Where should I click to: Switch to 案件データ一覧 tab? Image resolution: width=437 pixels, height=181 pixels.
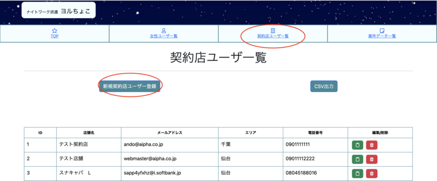[382, 36]
